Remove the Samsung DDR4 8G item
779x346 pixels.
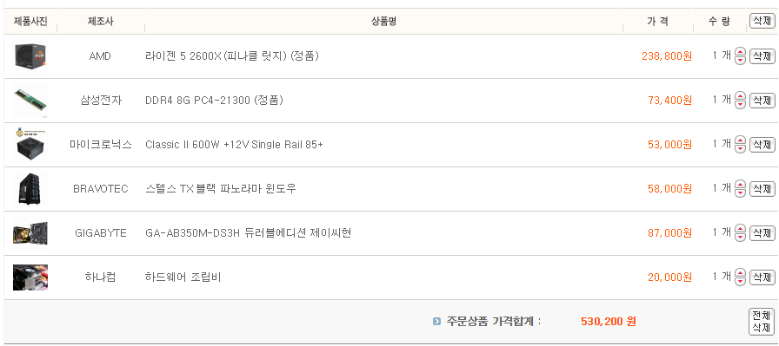[x=762, y=100]
